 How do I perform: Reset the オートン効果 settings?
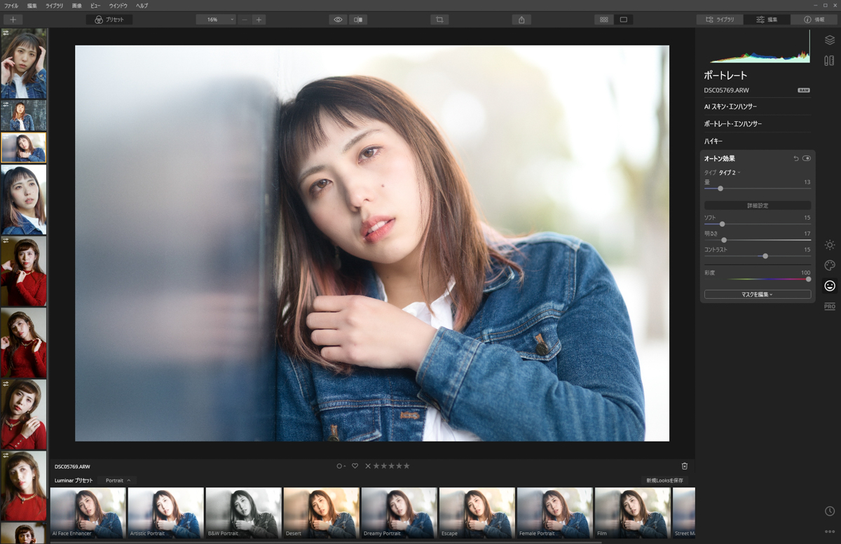click(795, 159)
